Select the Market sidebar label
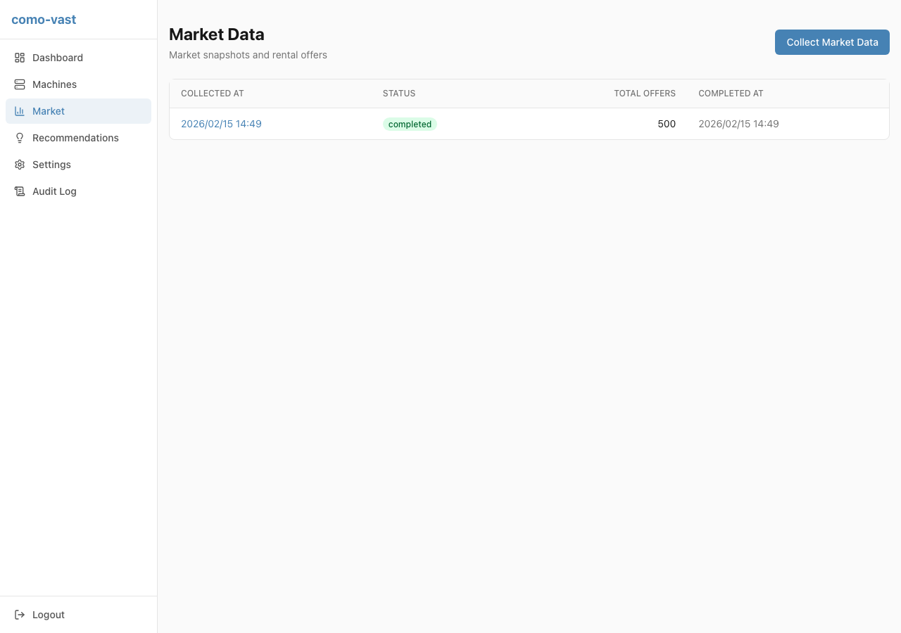This screenshot has height=633, width=901. 49,111
